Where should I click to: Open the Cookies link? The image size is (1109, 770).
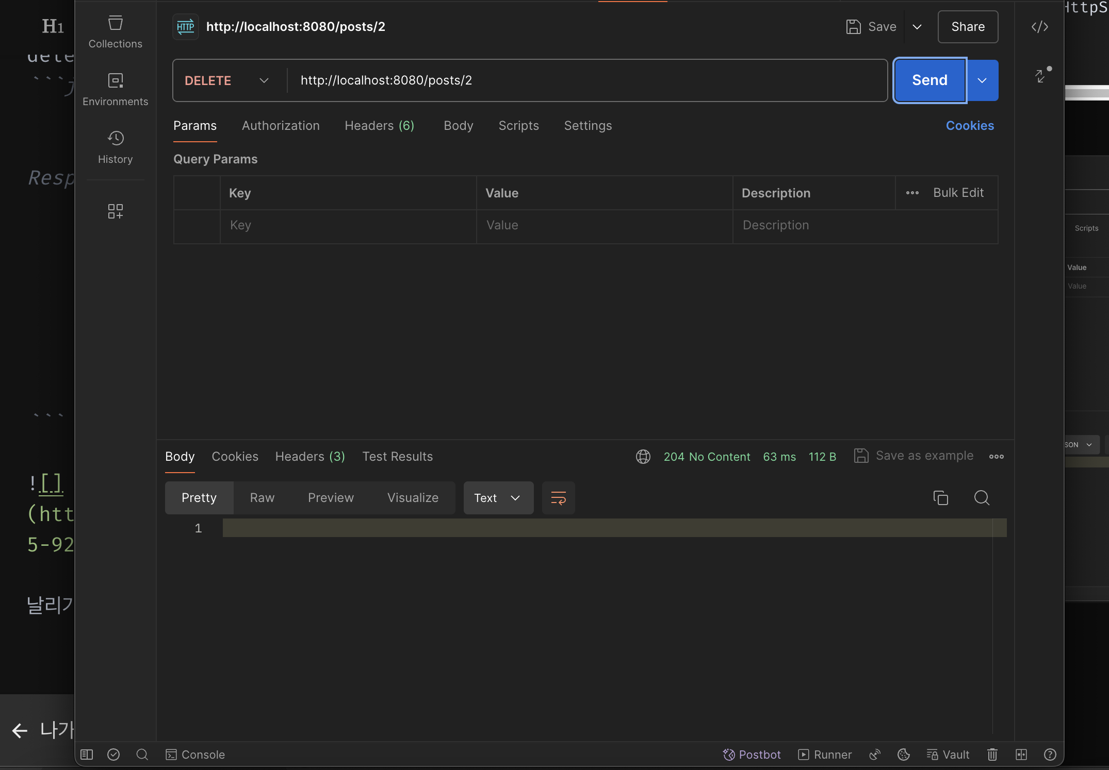(x=969, y=126)
